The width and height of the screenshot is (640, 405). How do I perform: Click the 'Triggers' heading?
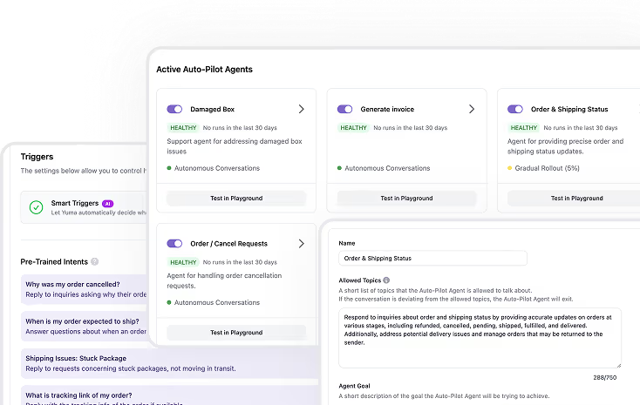pyautogui.click(x=37, y=157)
